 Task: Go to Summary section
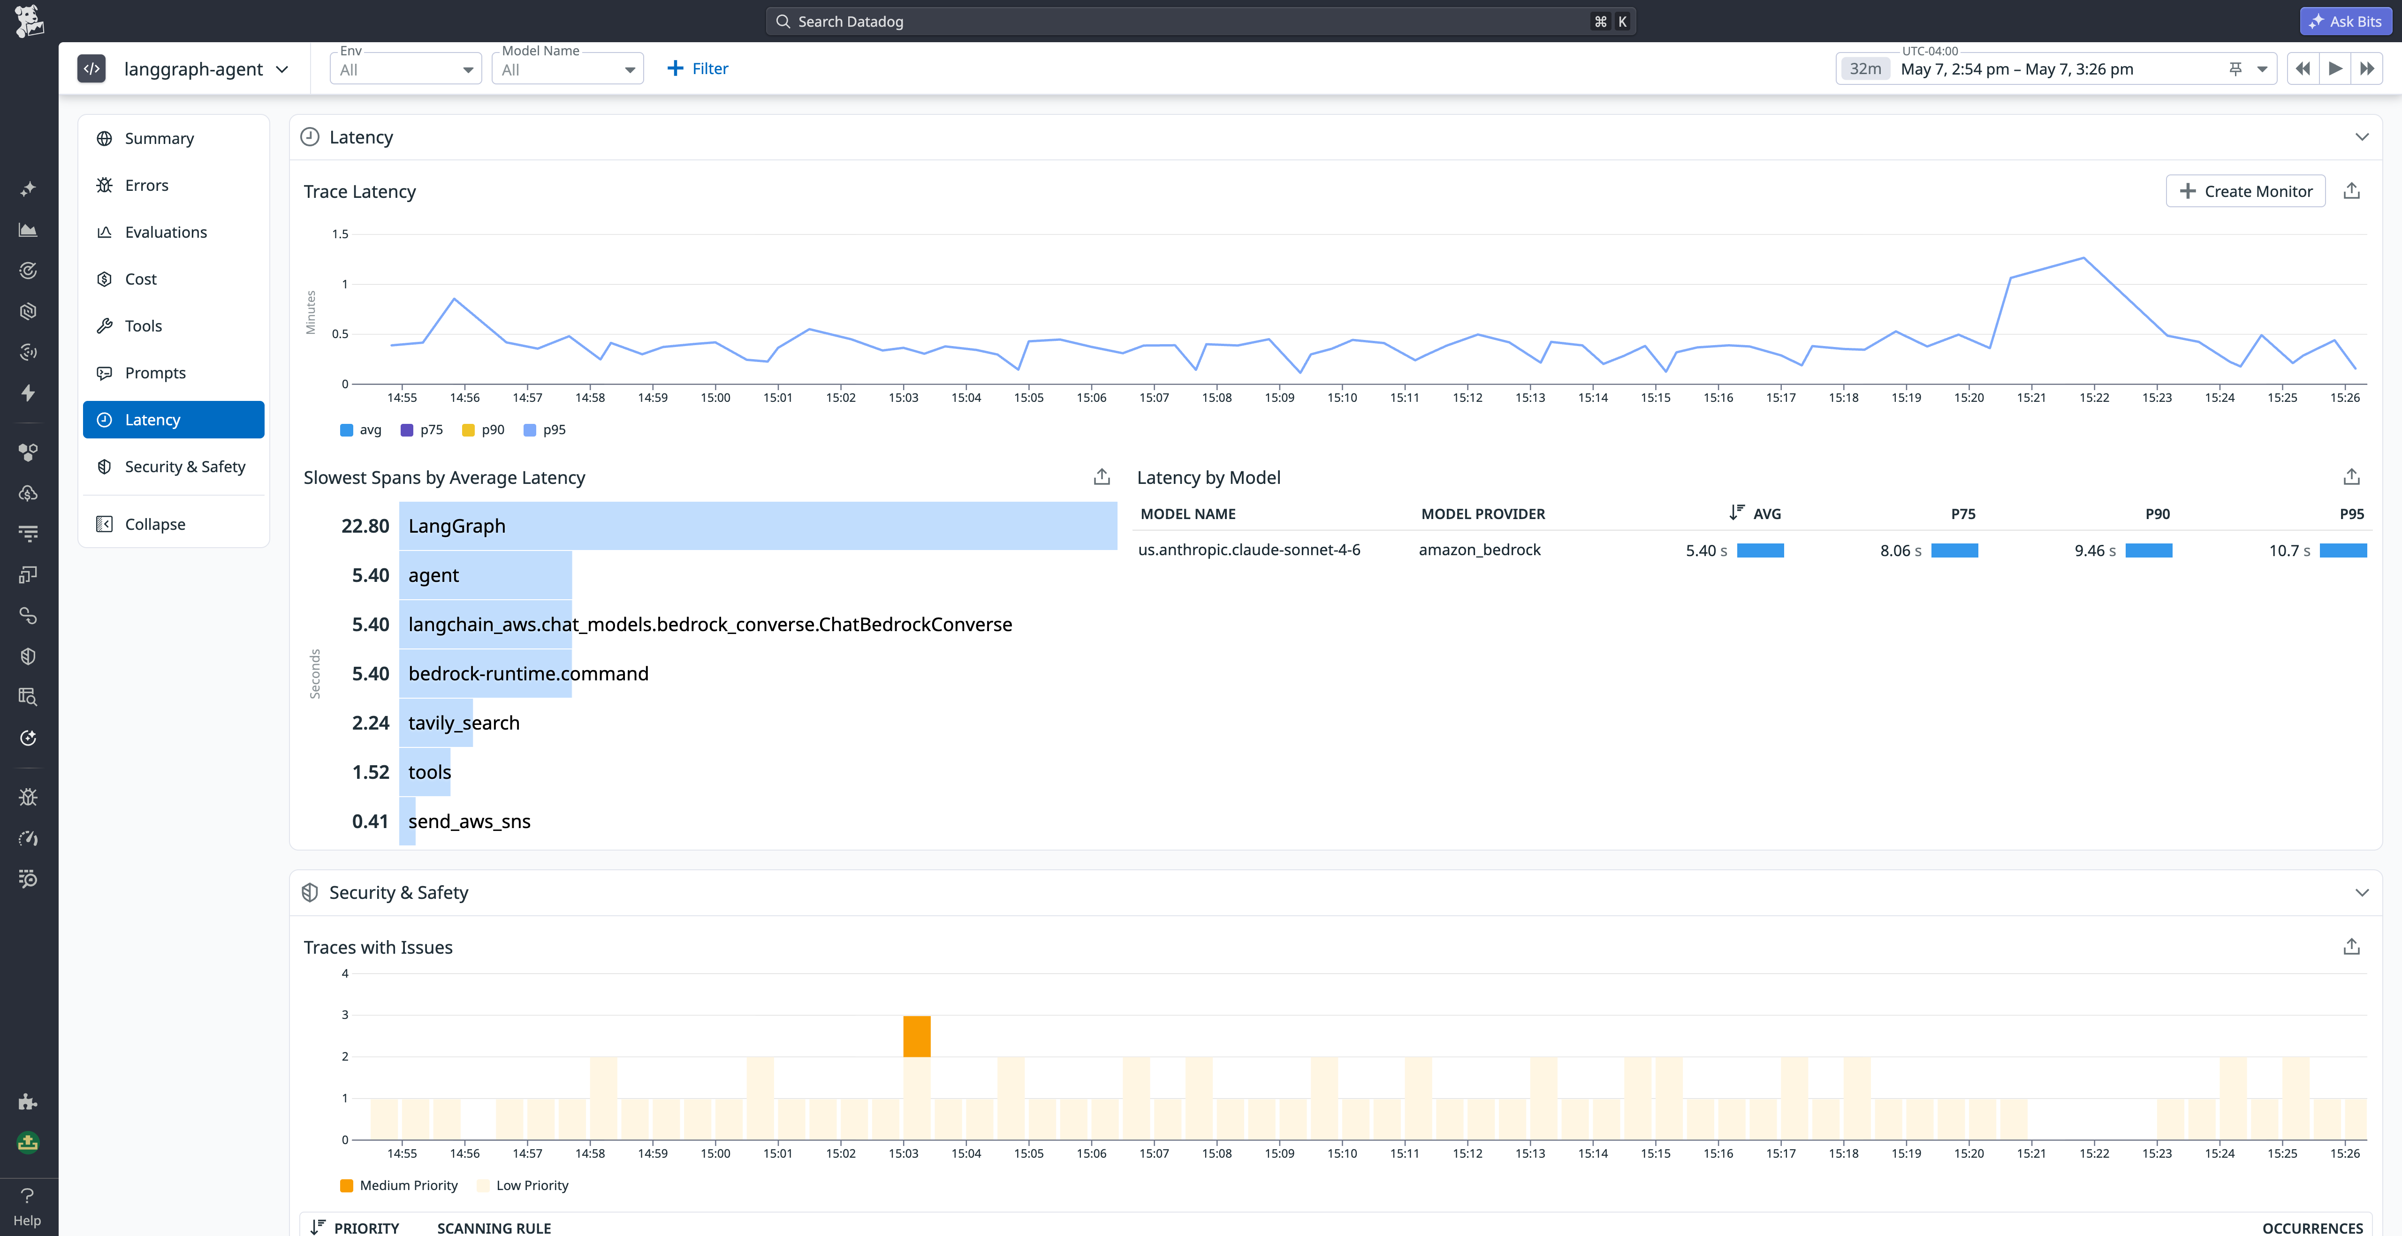174,138
